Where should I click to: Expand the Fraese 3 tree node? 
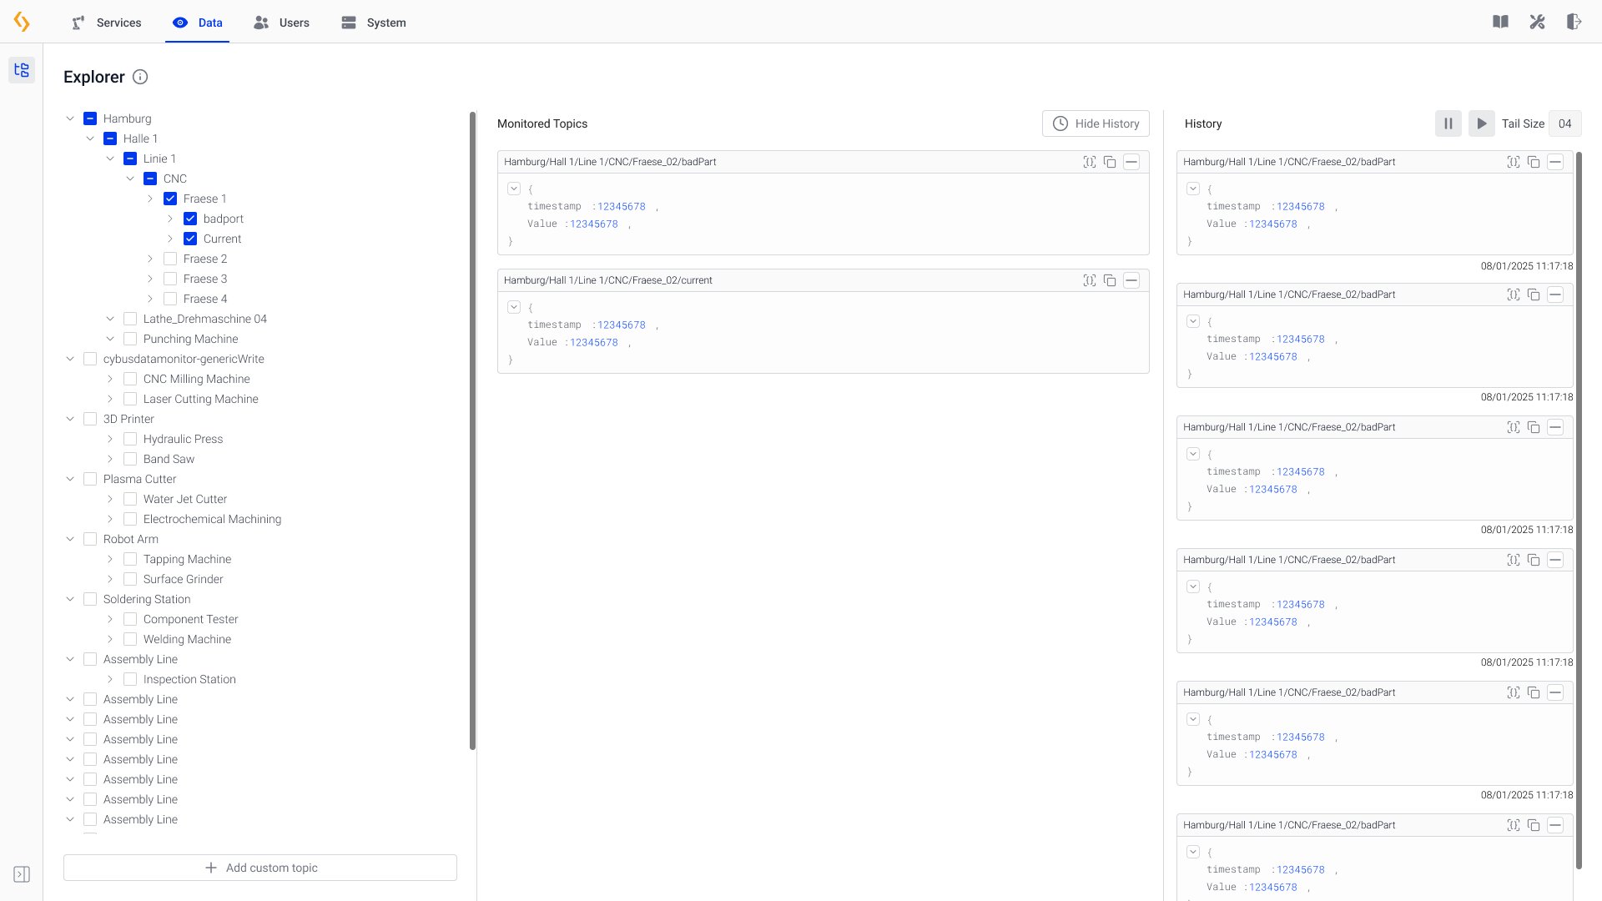150,279
